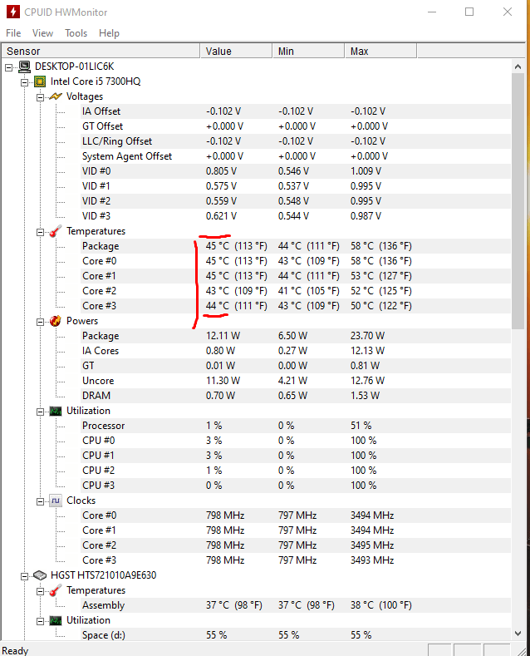Click the CPU Utilization graph icon

(56, 412)
